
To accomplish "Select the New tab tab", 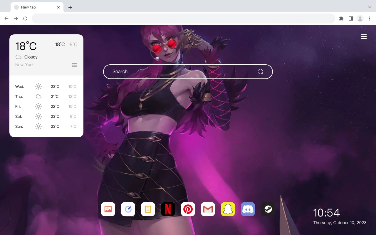I will coord(37,7).
